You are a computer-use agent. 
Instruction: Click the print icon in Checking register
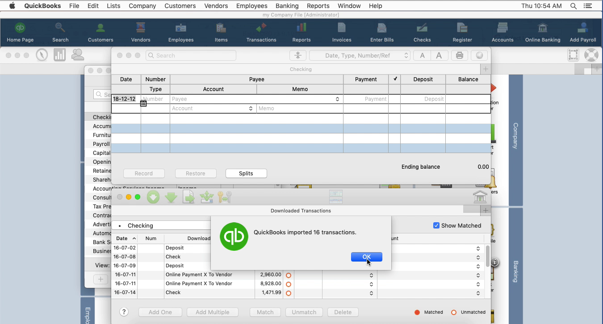(459, 55)
